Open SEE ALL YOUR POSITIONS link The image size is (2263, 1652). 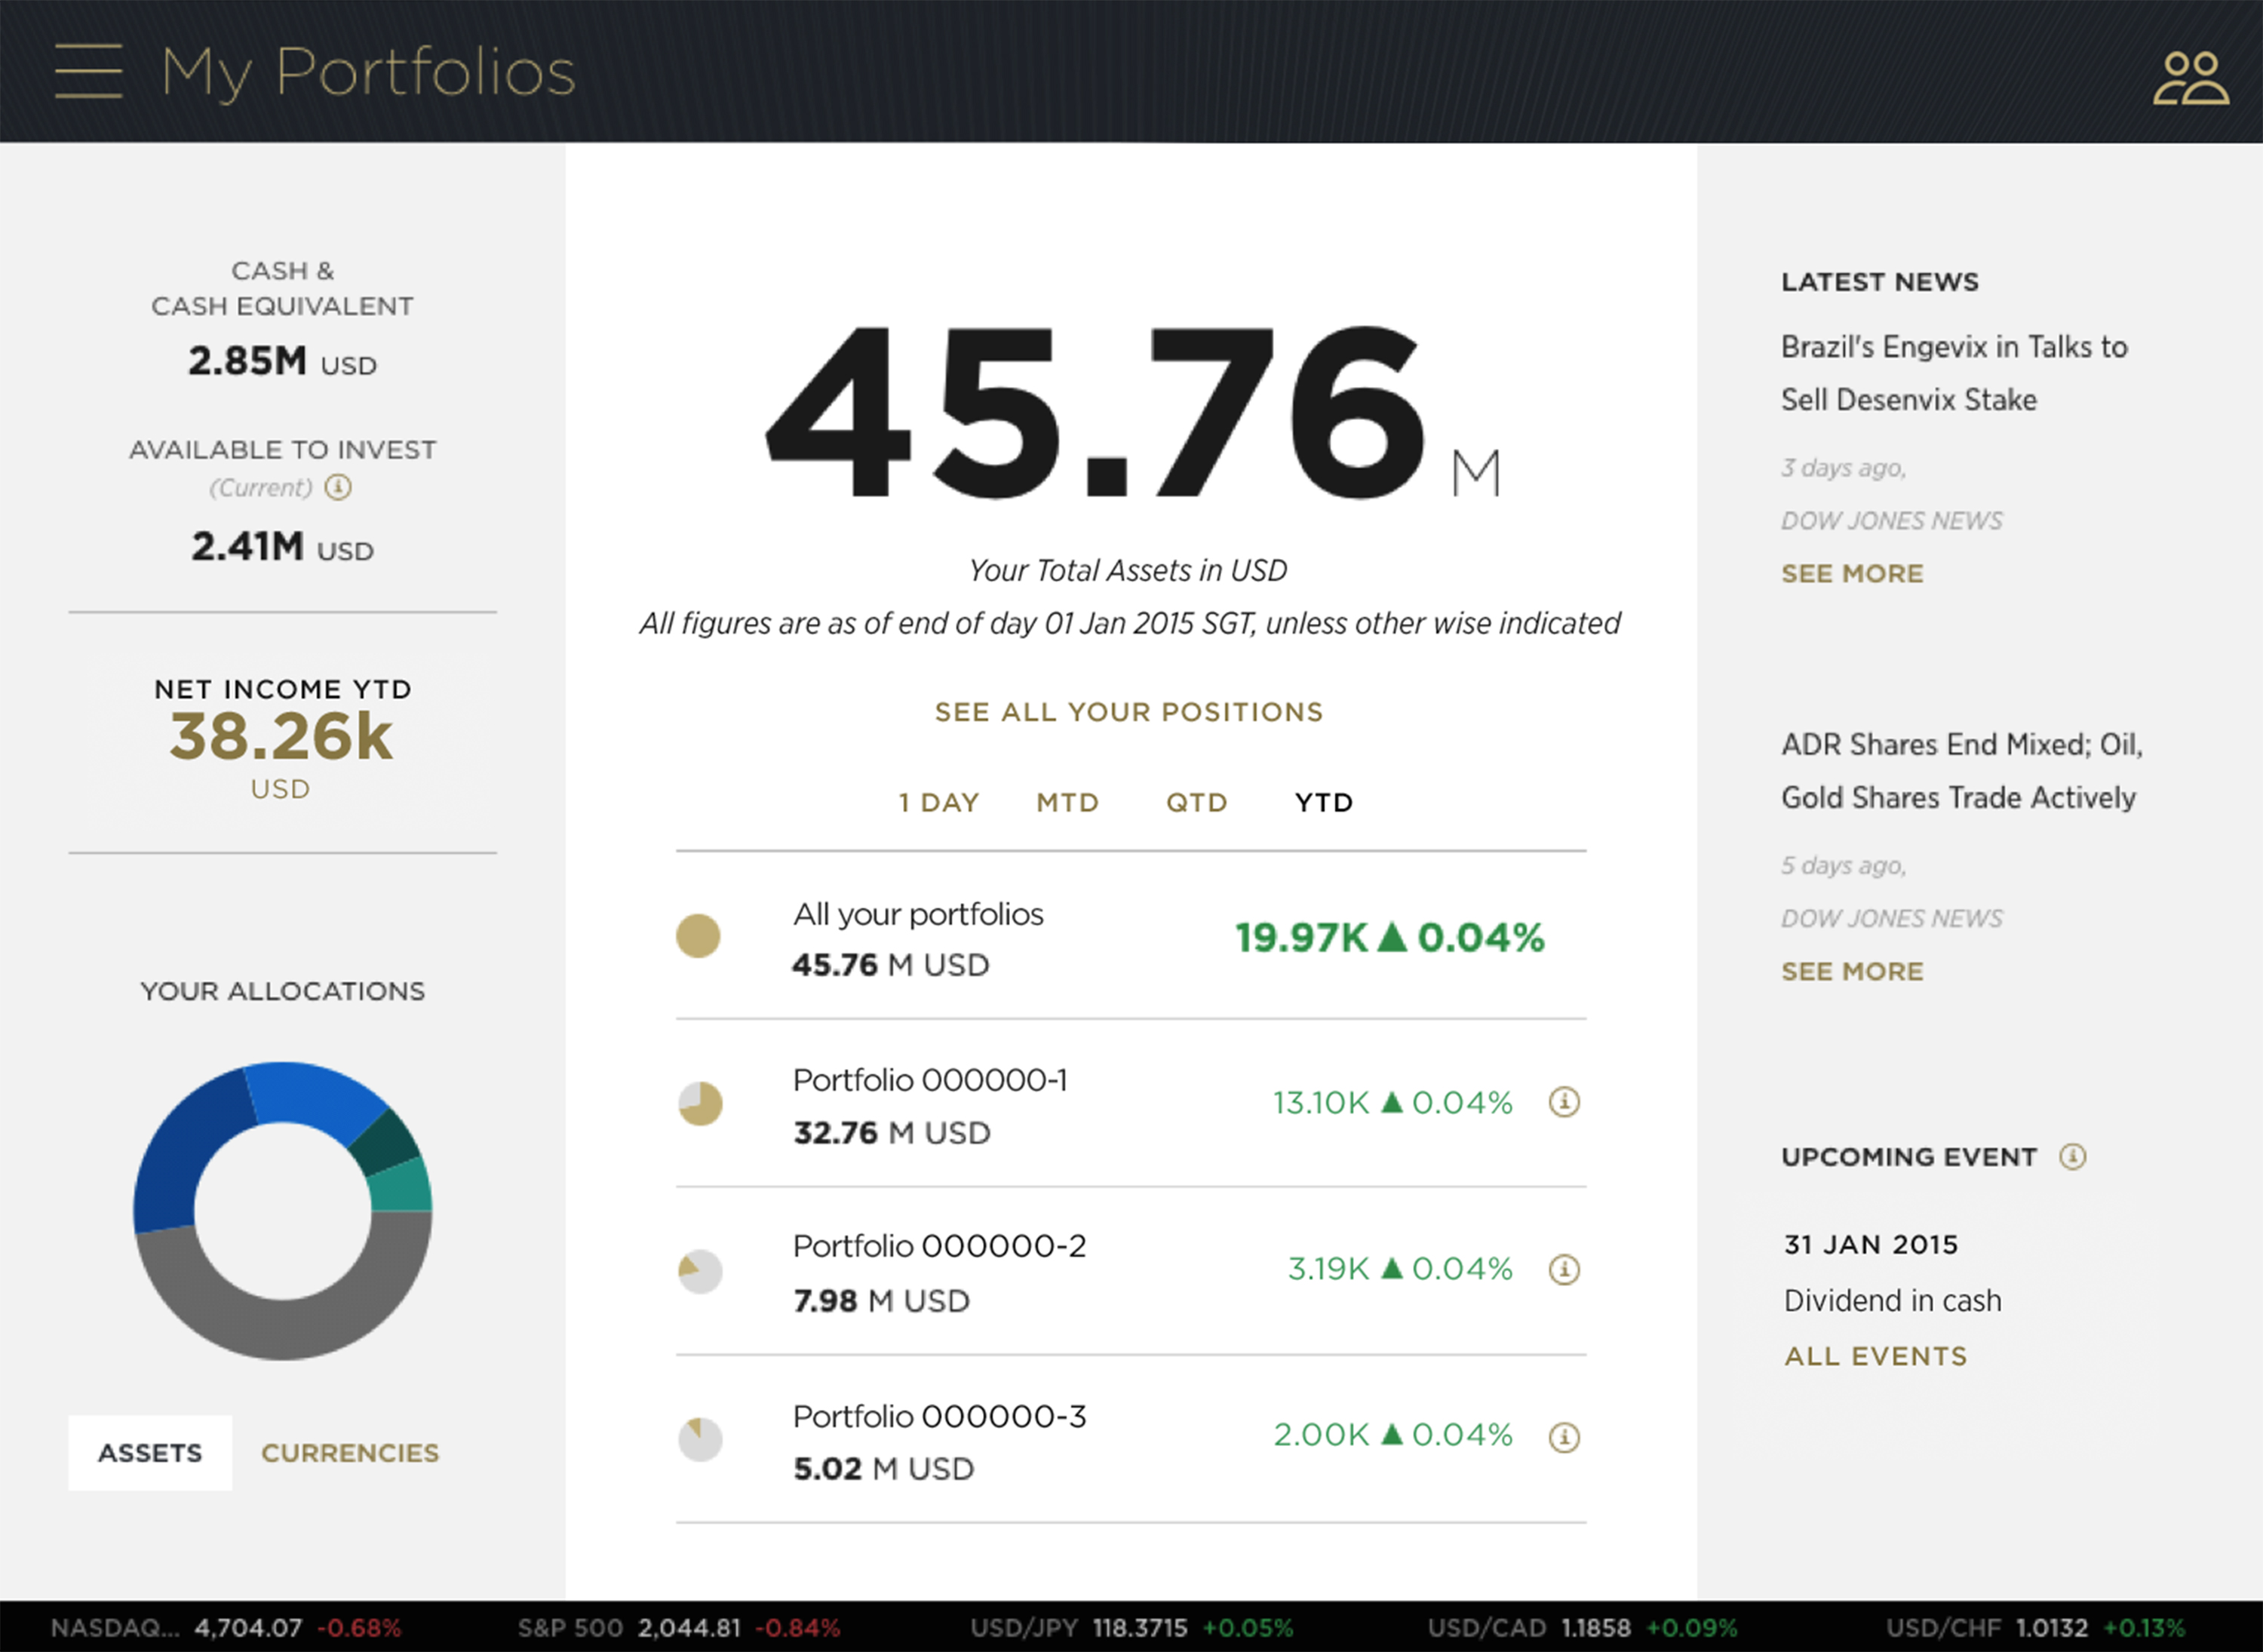[x=1129, y=712]
